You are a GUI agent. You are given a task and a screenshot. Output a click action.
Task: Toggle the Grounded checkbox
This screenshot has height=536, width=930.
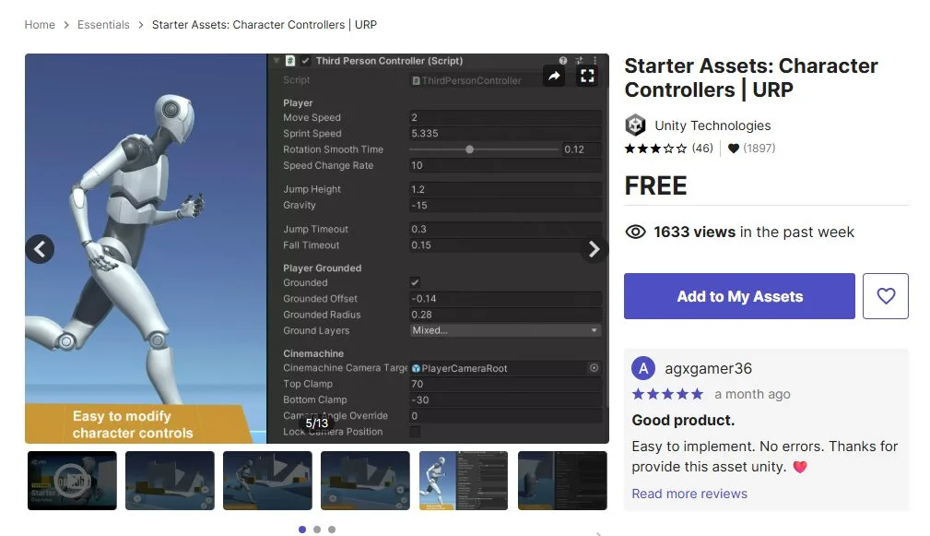click(x=415, y=282)
